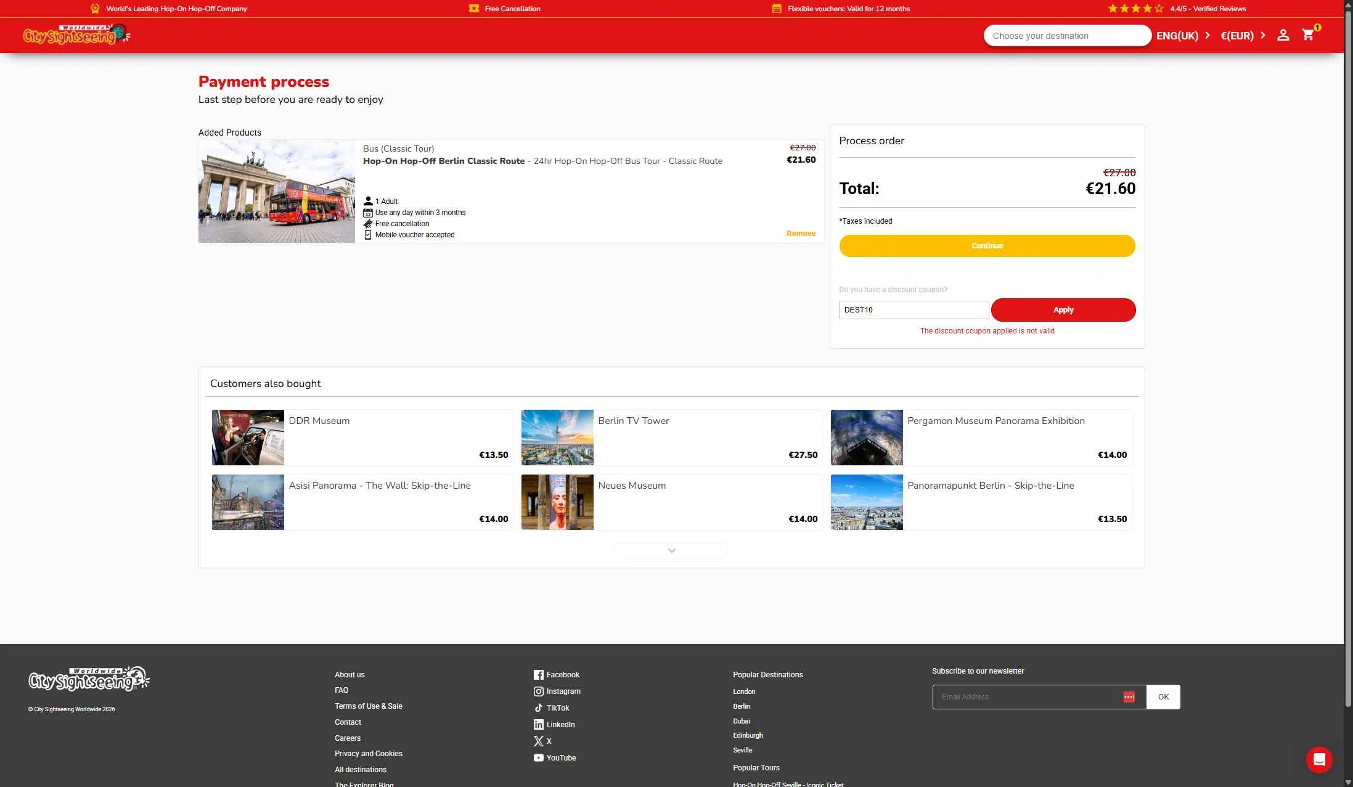Open Pergamon Museum Panorama Exhibition card
Screen dimensions: 1353x787
[981, 438]
